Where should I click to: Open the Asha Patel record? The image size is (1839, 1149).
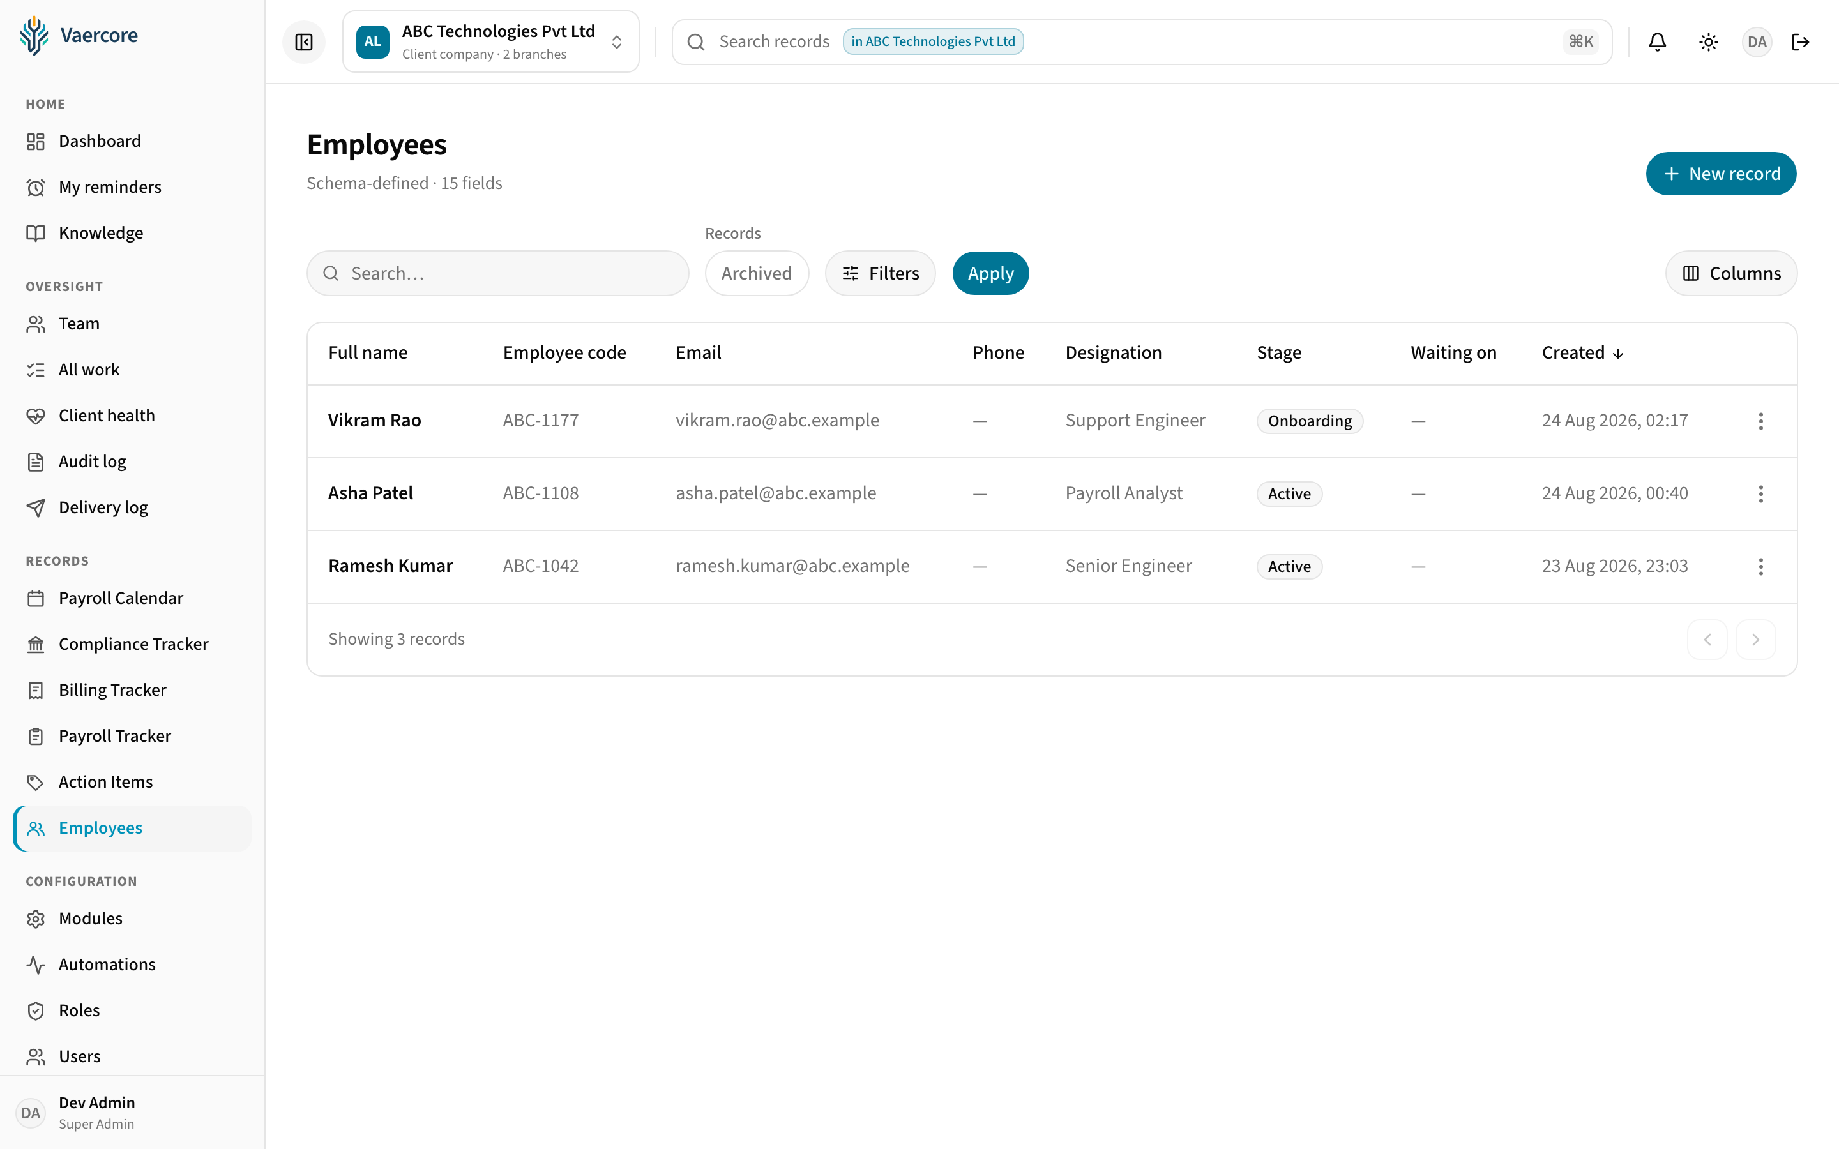pos(370,493)
